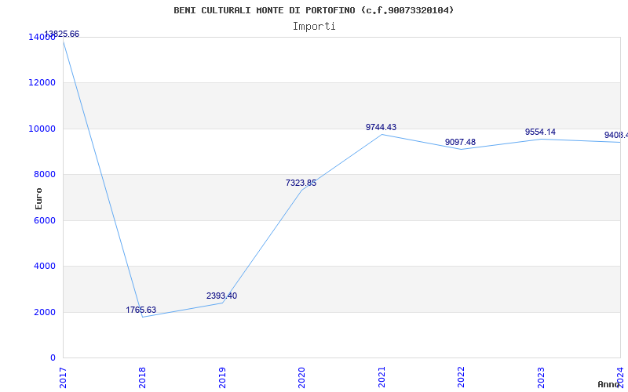
Task: Click the 2021 x-axis label
Action: (x=382, y=378)
